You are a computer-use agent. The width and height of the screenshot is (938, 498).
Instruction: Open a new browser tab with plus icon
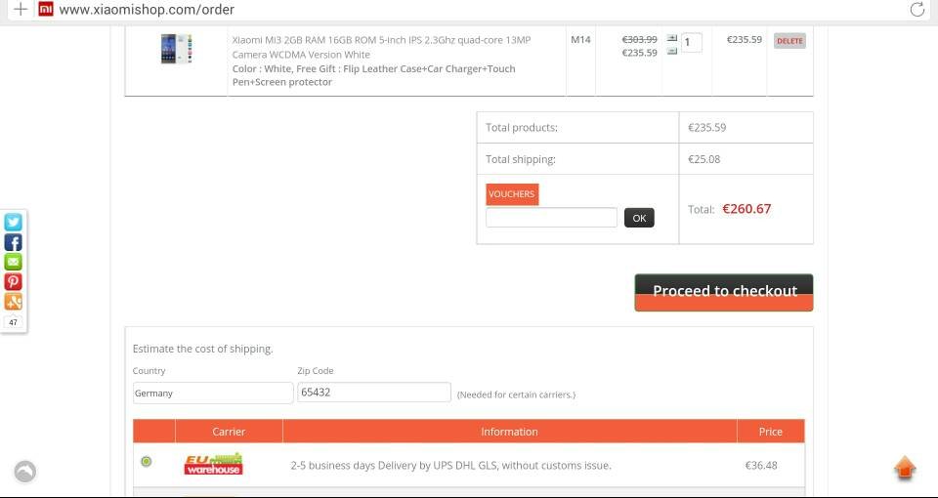[x=21, y=10]
